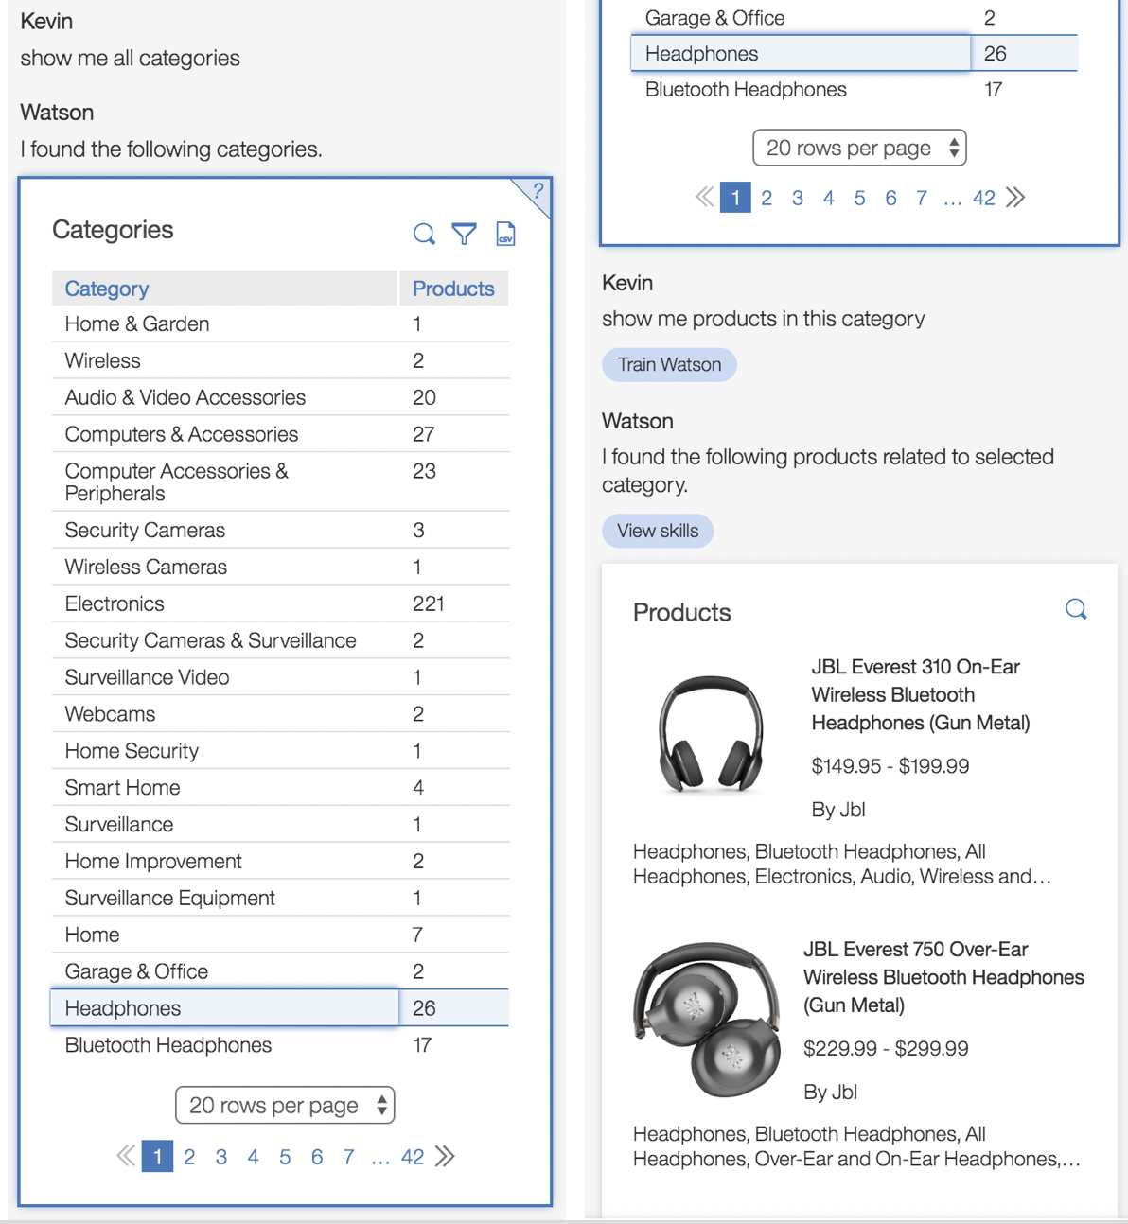Go to page 7 in left pagination
This screenshot has width=1128, height=1224.
point(348,1157)
